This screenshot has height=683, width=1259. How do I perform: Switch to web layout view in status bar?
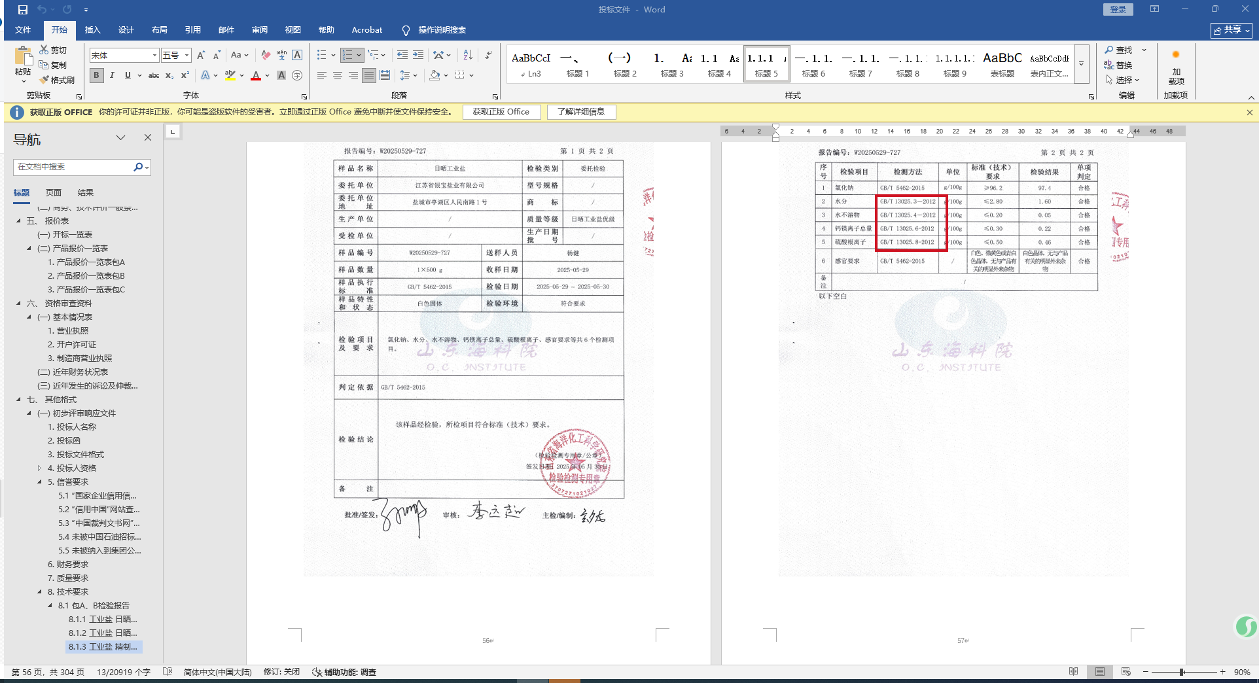tap(1126, 672)
